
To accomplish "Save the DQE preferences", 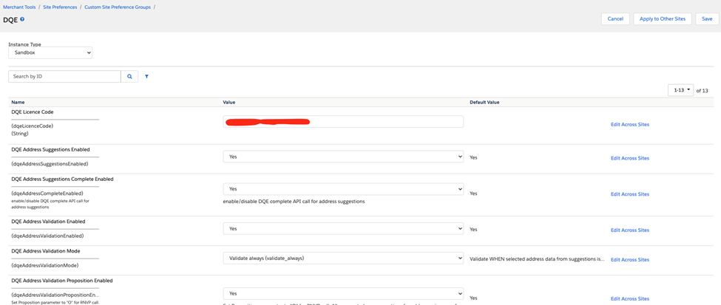I will click(707, 19).
